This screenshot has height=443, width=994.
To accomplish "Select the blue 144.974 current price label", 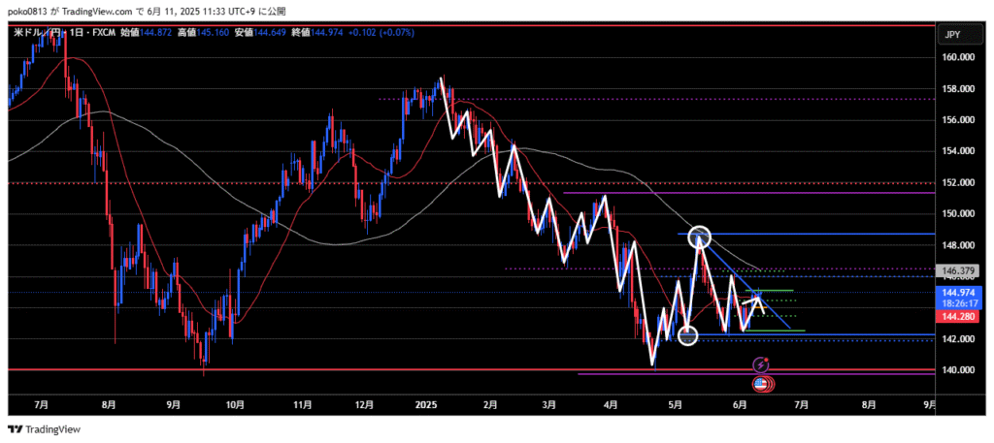I will coord(957,292).
